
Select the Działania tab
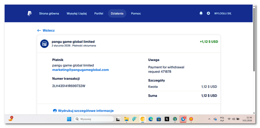pyautogui.click(x=117, y=13)
